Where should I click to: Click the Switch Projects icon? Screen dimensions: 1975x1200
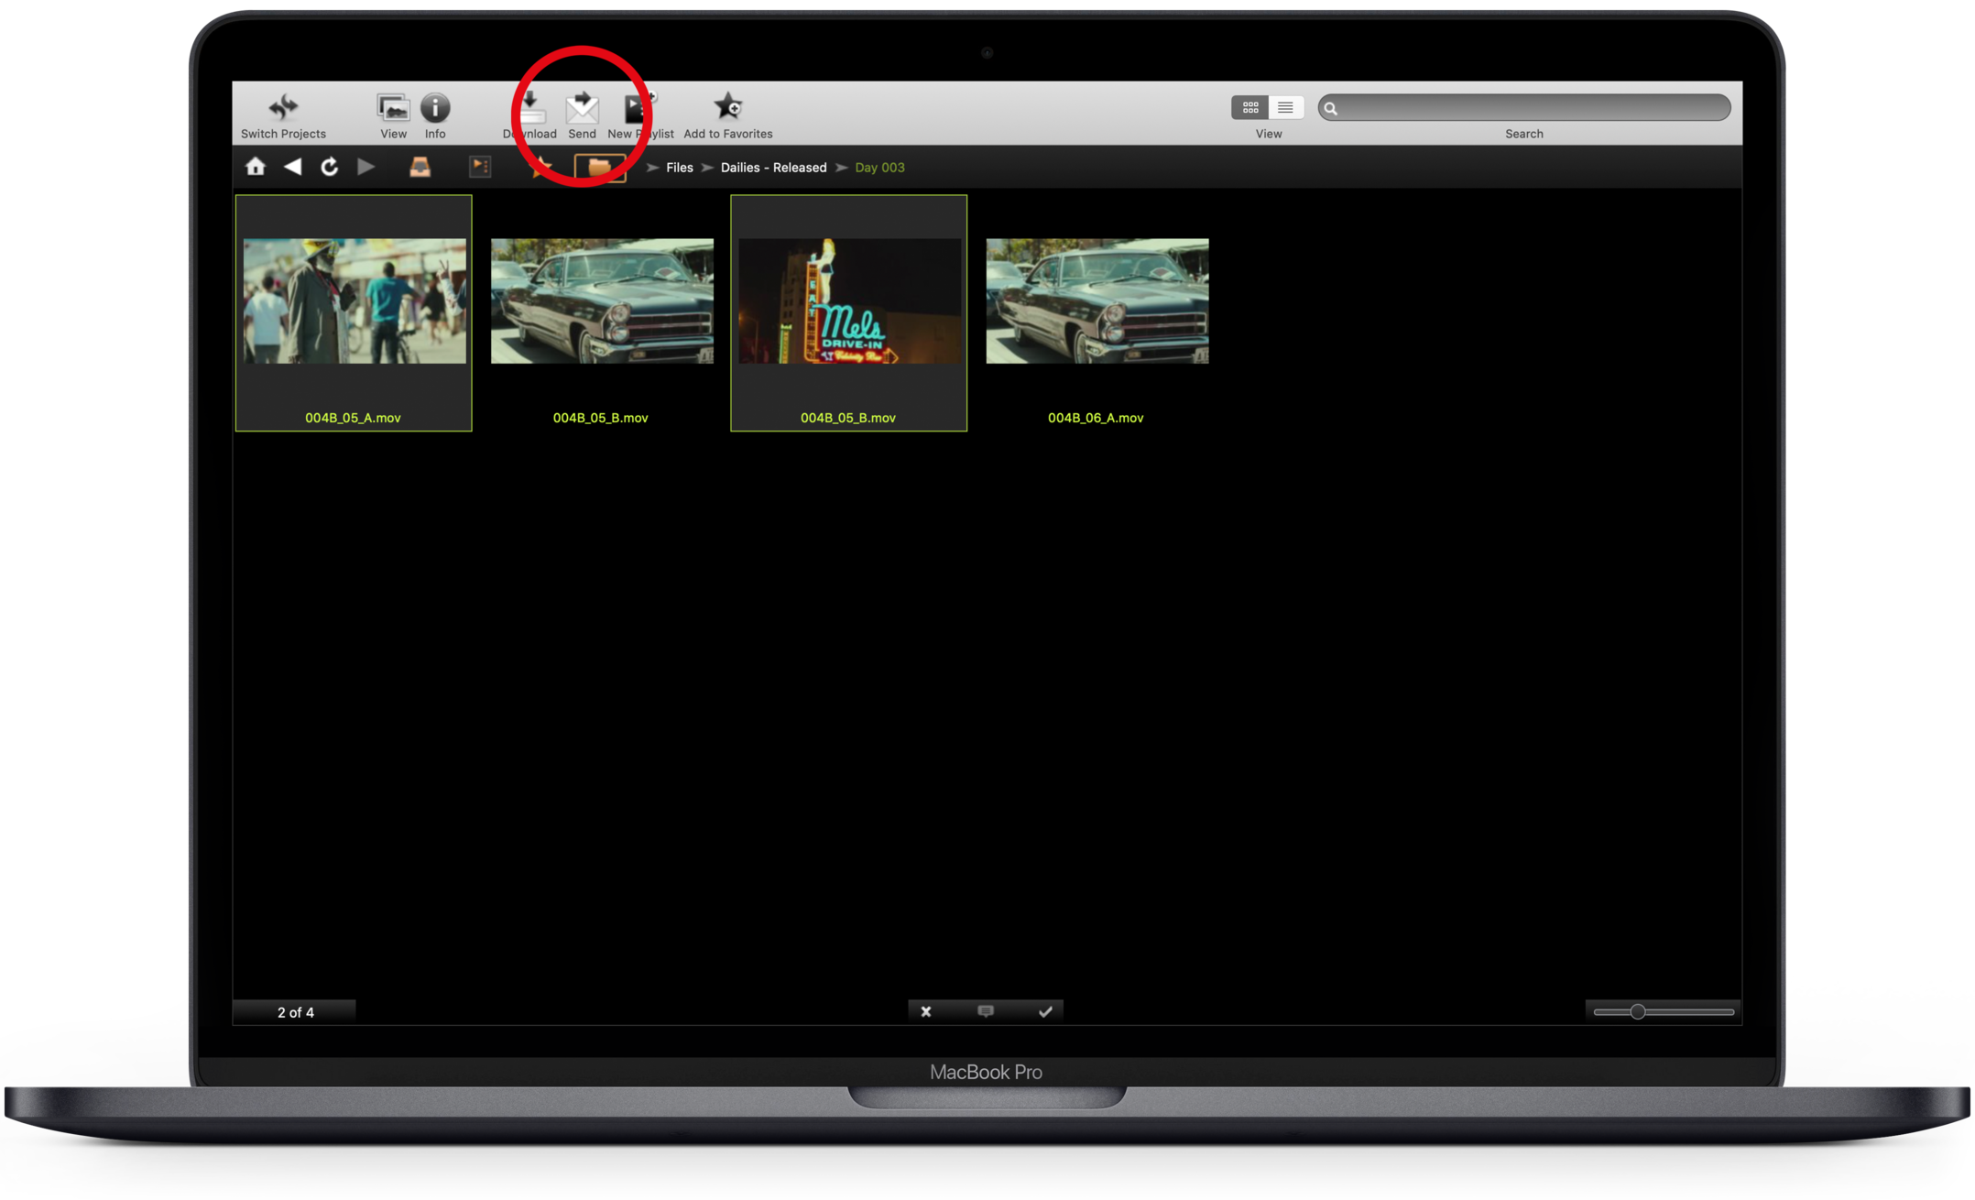(x=283, y=108)
